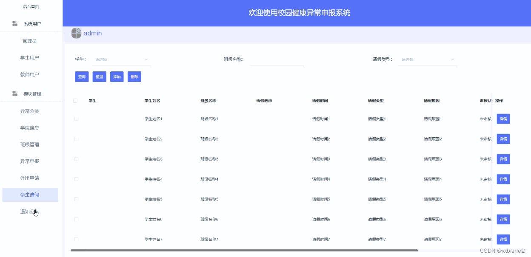Open 教师用户 menu item
Image resolution: width=531 pixels, height=257 pixels.
click(x=30, y=75)
